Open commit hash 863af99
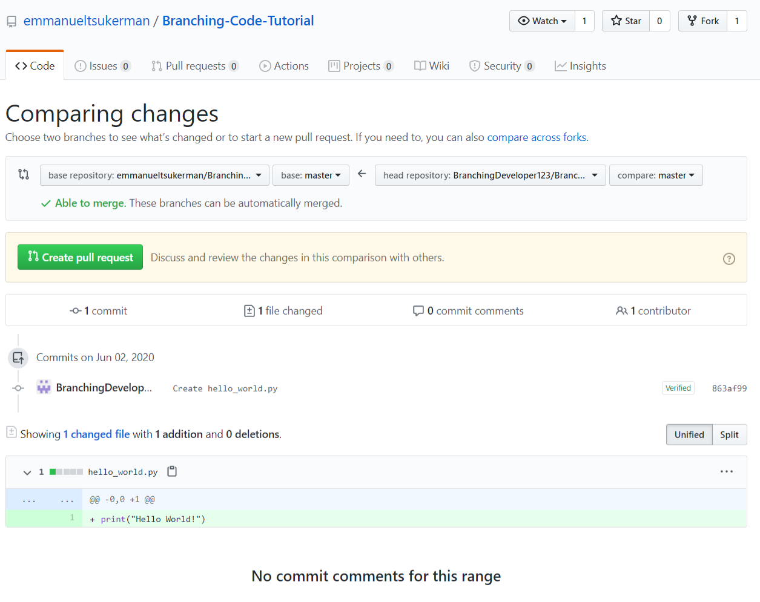Screen dimensions: 760x602 pyautogui.click(x=729, y=388)
